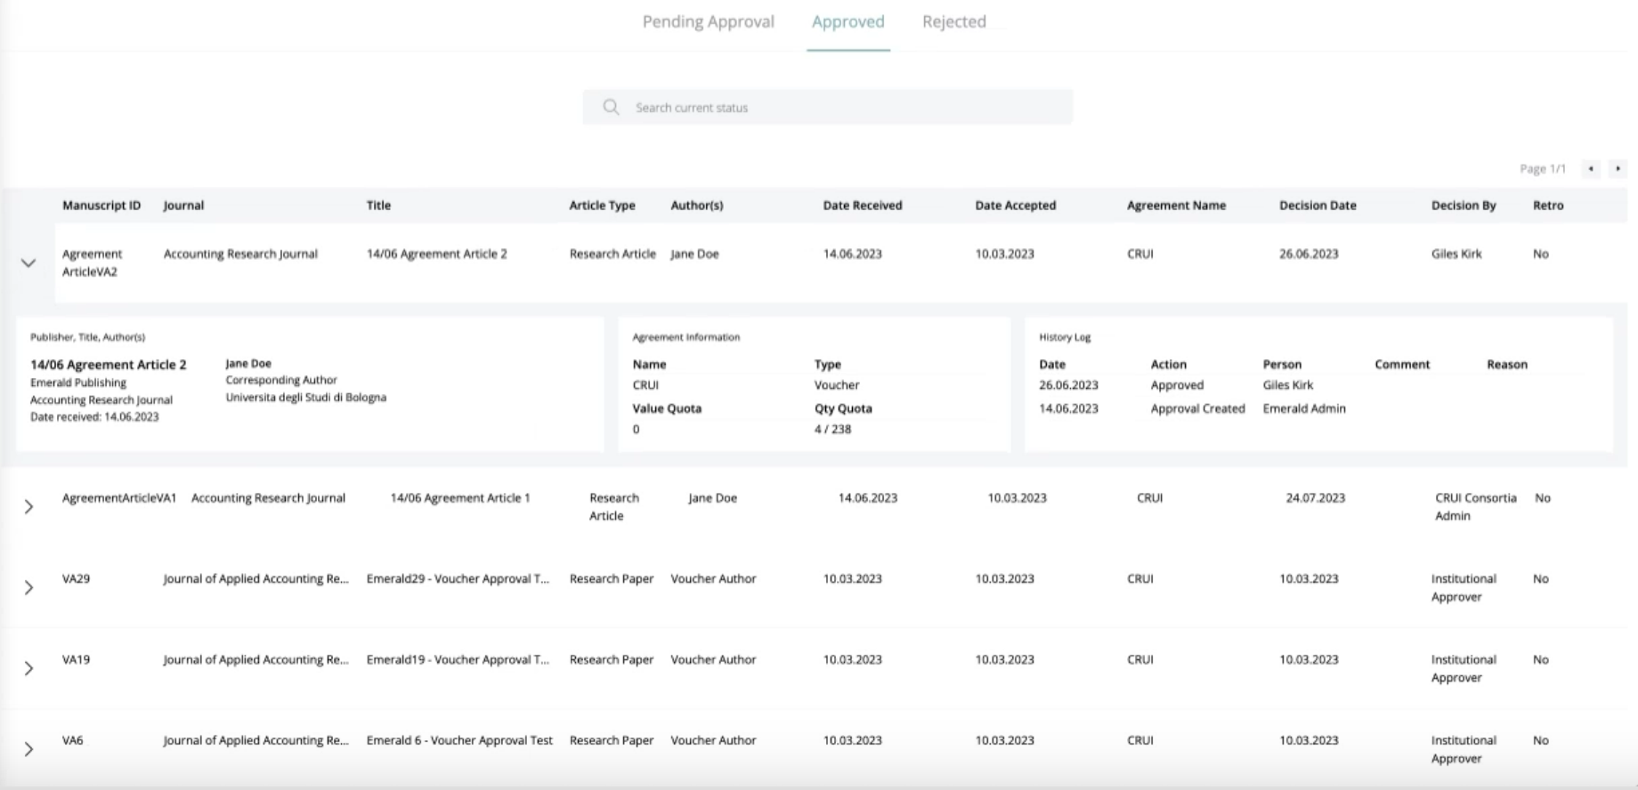Go to next page arrow

1618,168
